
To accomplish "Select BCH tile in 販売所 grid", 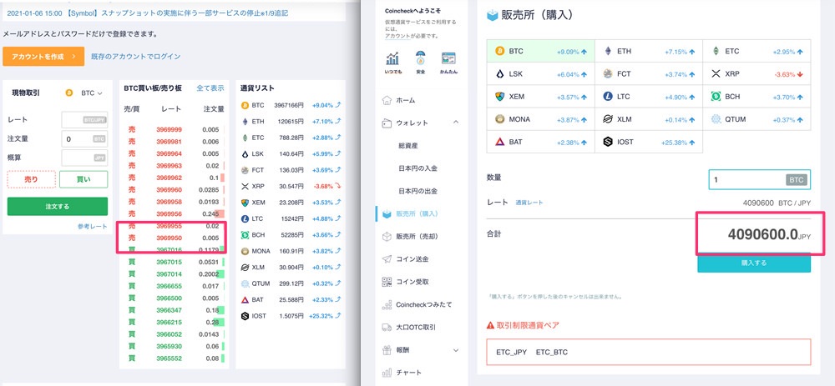I will [x=757, y=97].
